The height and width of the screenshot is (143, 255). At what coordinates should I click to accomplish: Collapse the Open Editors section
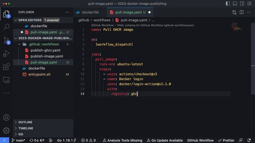click(16, 20)
